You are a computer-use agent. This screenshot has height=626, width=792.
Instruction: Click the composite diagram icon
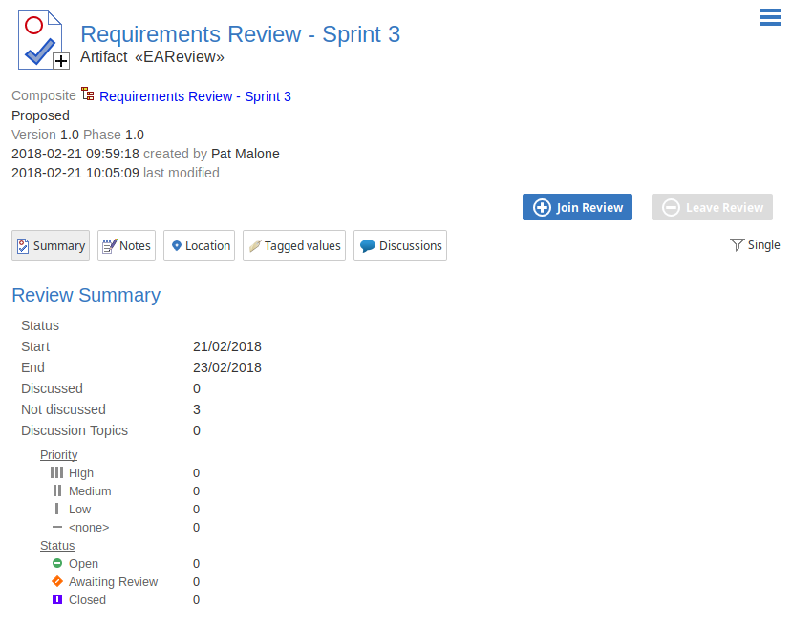(x=88, y=94)
